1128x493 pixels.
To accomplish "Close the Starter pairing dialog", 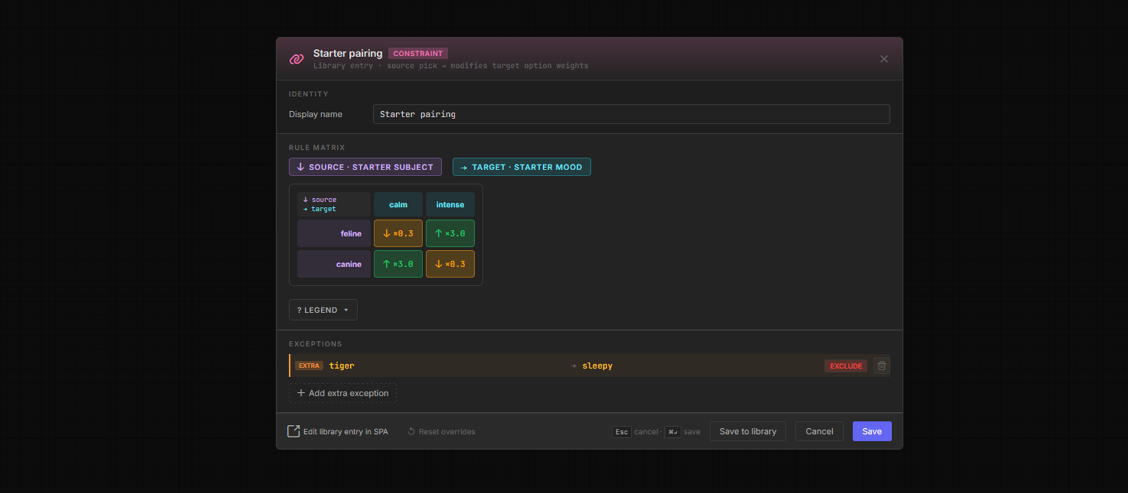I will point(884,59).
